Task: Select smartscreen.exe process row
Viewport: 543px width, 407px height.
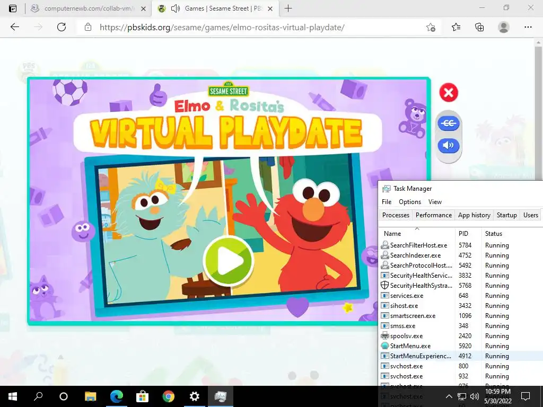Action: click(461, 315)
